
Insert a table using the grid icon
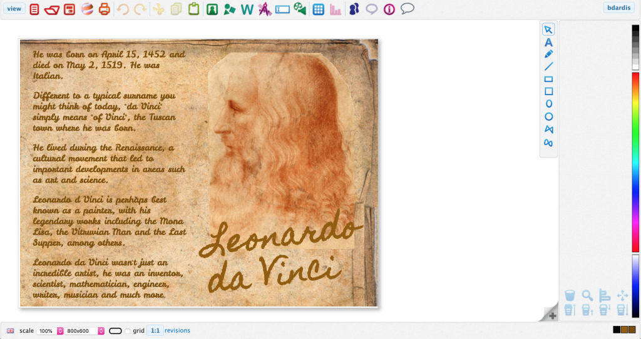(318, 9)
